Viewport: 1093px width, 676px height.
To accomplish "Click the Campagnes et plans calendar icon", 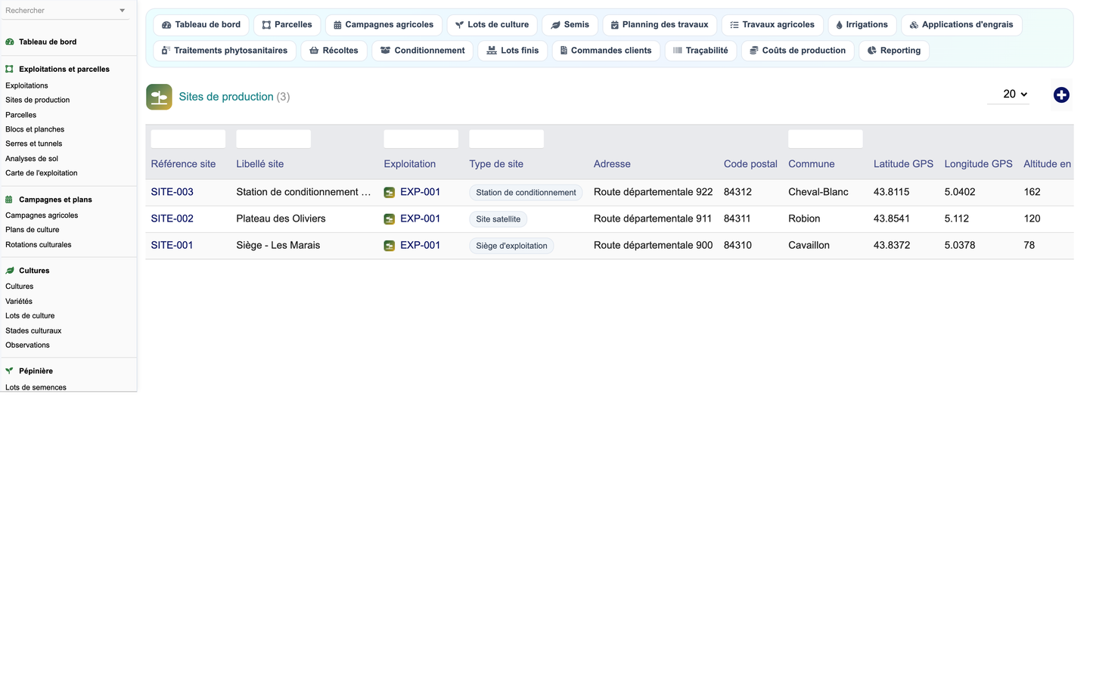I will point(10,200).
